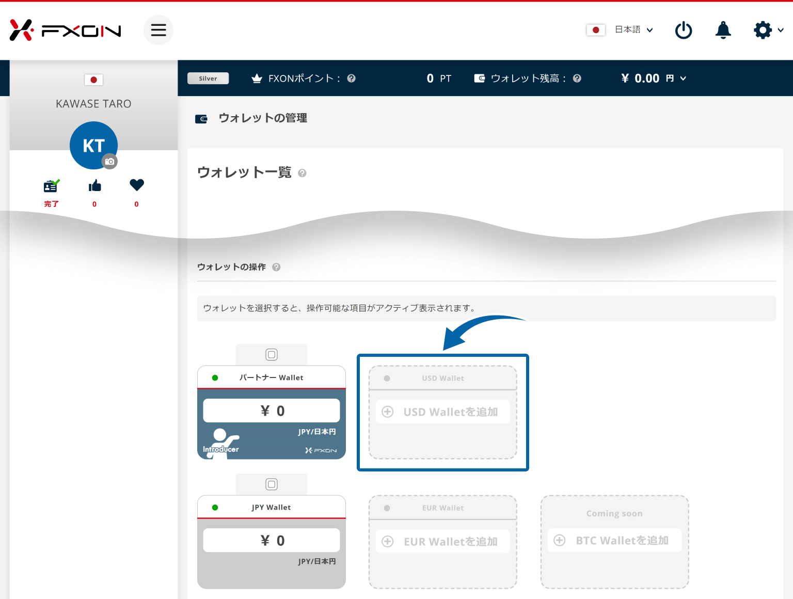The height and width of the screenshot is (599, 793).
Task: Click the パートナー Wallet card
Action: coord(272,413)
